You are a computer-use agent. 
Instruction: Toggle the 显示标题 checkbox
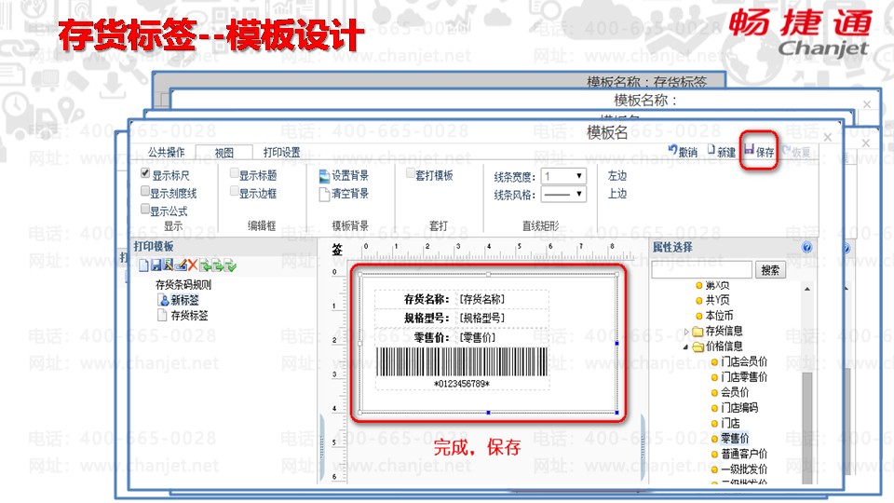[x=235, y=173]
